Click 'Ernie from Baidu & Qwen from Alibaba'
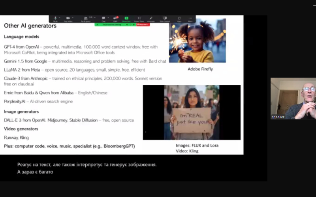 [x=39, y=93]
